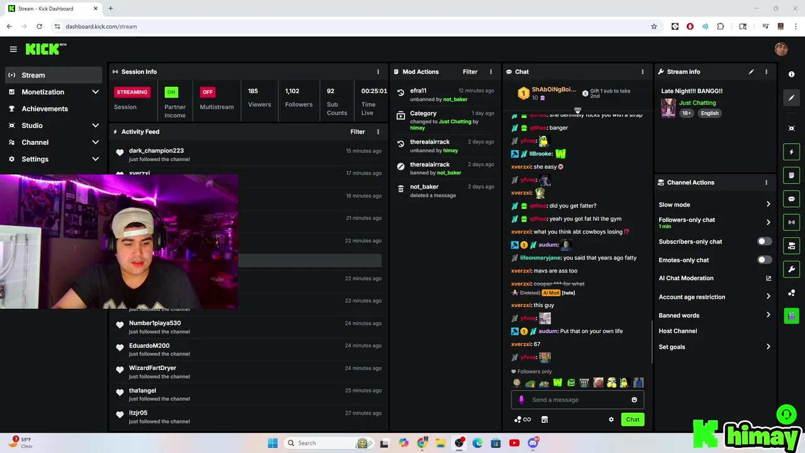805x453 pixels.
Task: Open Mod Actions panel three-dot menu
Action: tap(491, 72)
